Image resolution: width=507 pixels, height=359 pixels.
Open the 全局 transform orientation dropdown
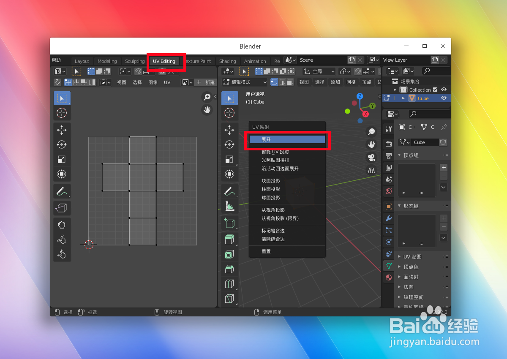click(x=319, y=71)
